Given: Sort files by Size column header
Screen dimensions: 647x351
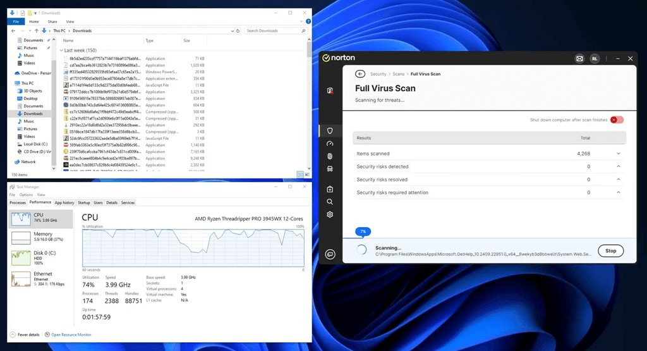Looking at the screenshot, I should pos(187,40).
